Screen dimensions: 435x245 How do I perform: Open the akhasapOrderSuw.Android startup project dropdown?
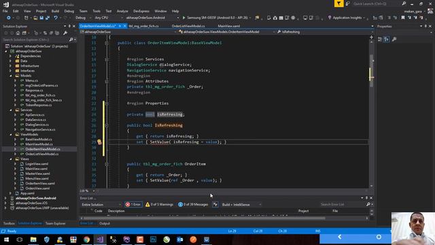click(x=152, y=18)
